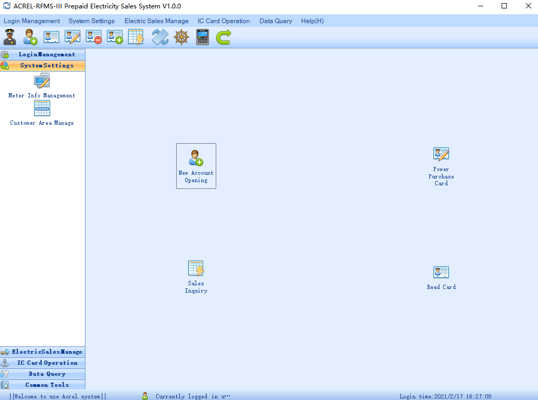Image resolution: width=538 pixels, height=400 pixels.
Task: Click the police officer toolbar icon
Action: pos(9,37)
